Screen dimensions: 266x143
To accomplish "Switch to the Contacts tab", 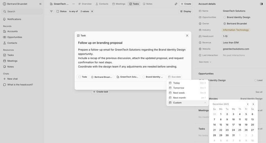I will click(102, 4).
